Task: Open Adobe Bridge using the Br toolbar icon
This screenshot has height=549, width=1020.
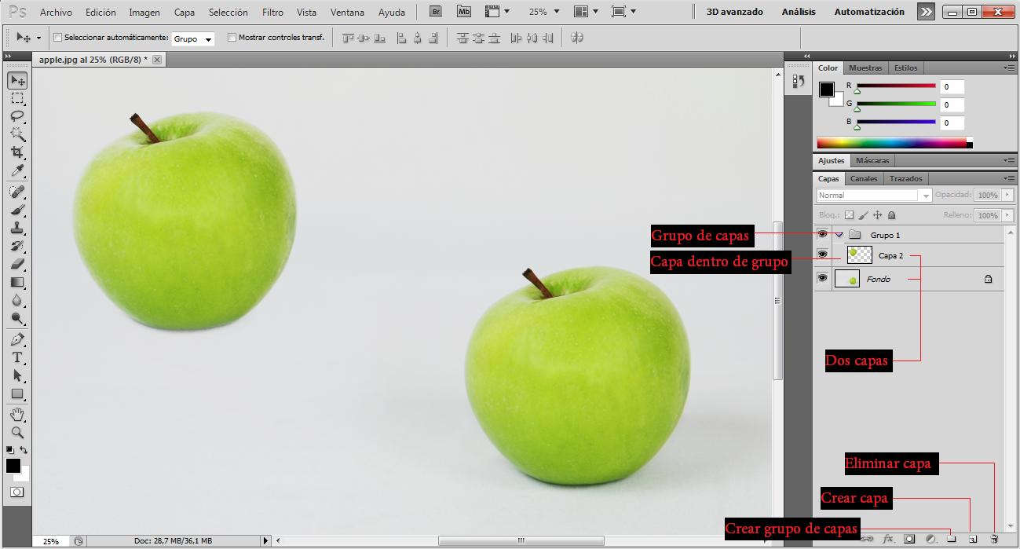Action: pyautogui.click(x=435, y=11)
